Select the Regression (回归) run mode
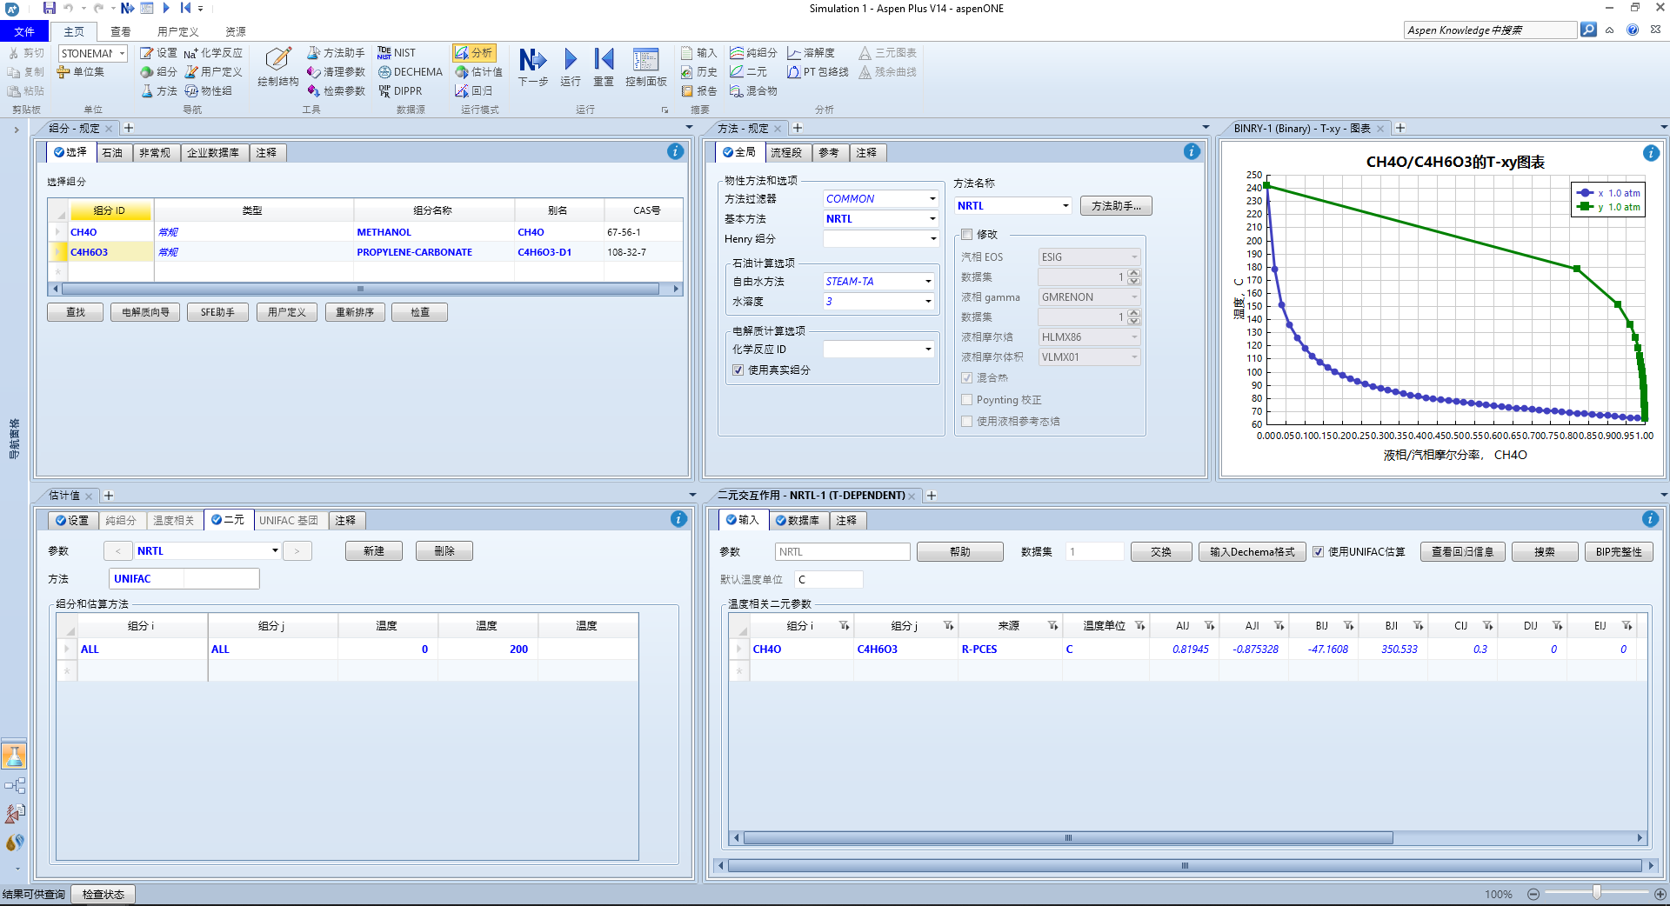The width and height of the screenshot is (1670, 906). 474,91
